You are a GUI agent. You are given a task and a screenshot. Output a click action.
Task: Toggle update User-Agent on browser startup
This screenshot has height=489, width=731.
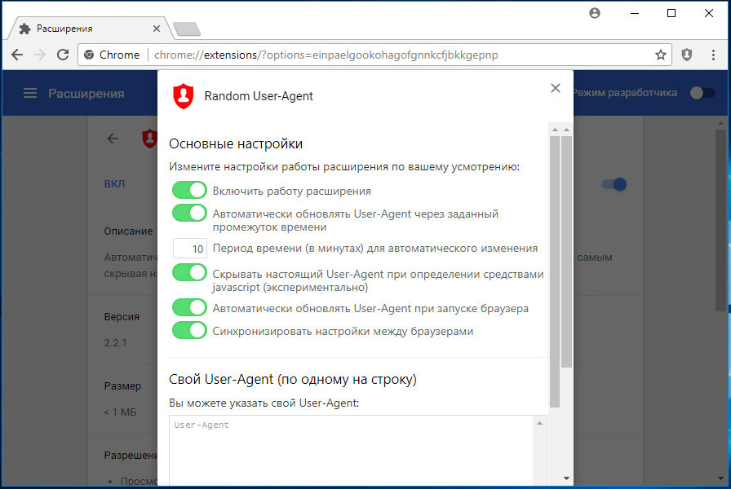coord(189,307)
